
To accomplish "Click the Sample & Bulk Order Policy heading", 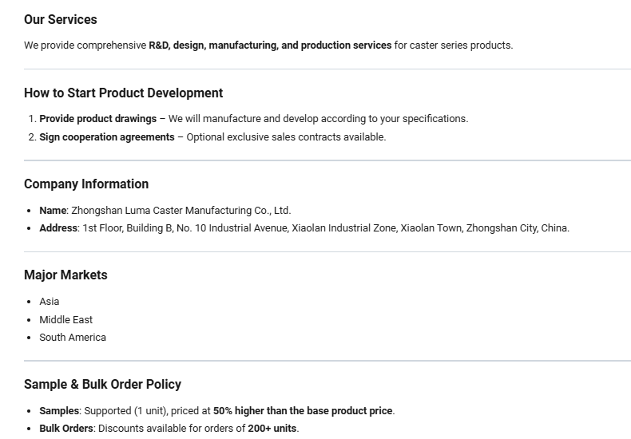I will (102, 385).
